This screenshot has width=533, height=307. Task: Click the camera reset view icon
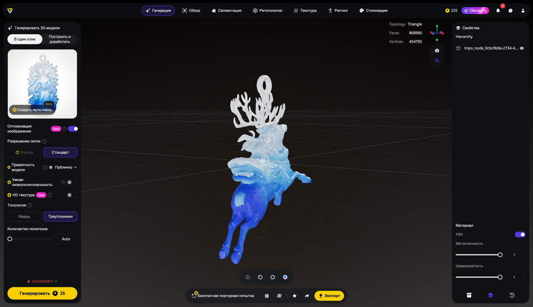tap(437, 51)
